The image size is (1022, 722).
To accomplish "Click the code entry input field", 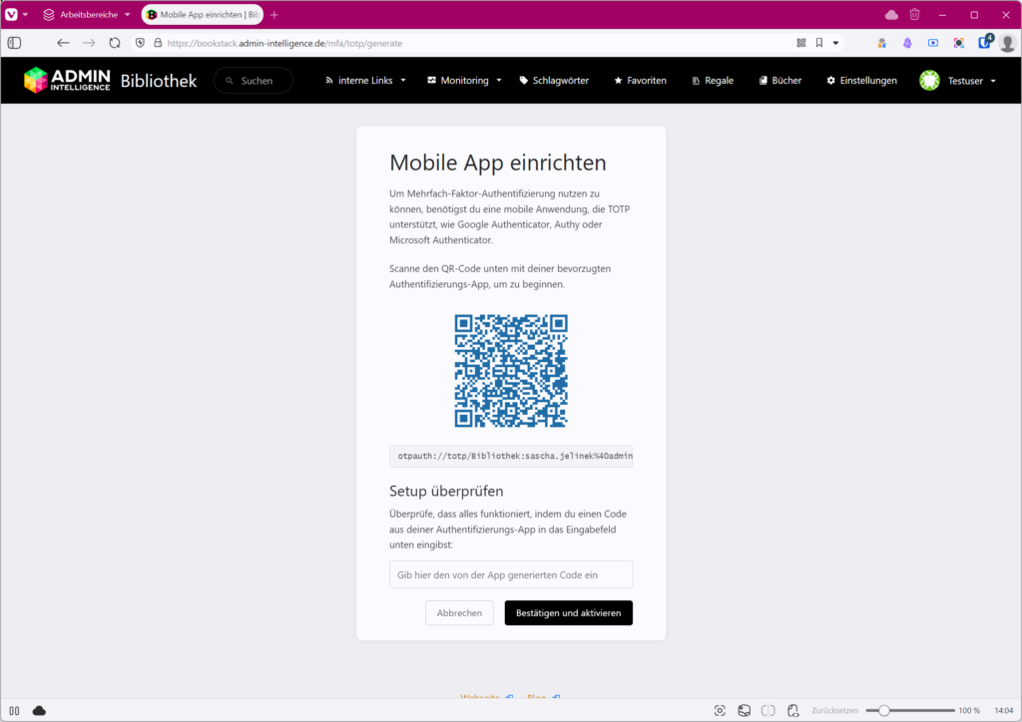I will 510,573.
